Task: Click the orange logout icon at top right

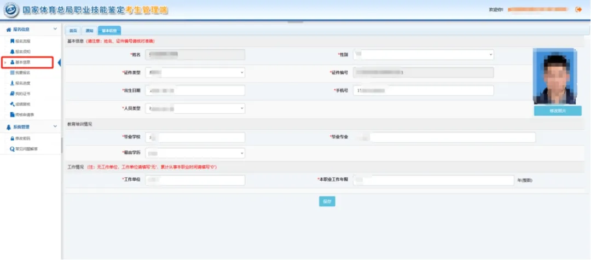Action: (579, 10)
